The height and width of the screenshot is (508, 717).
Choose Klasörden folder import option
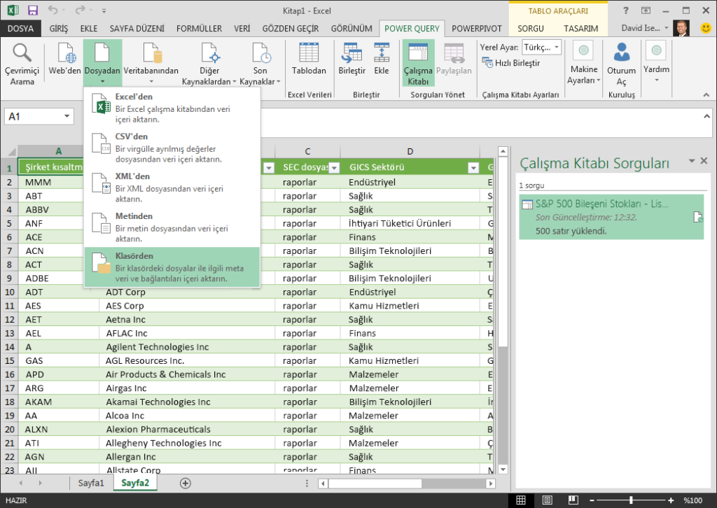pos(172,267)
